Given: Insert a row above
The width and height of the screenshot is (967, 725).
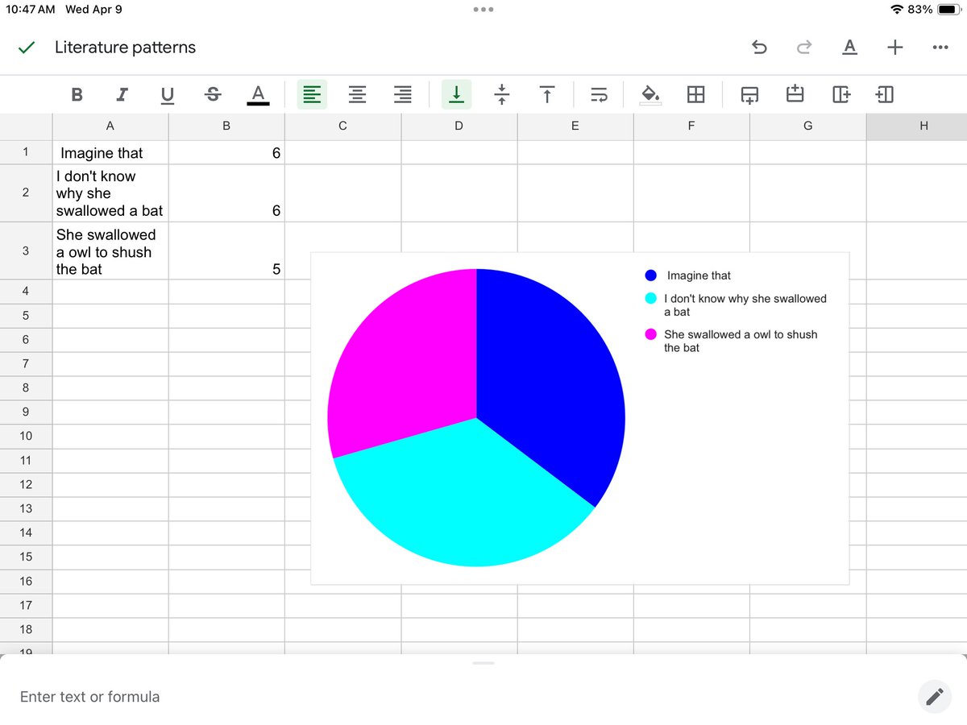Looking at the screenshot, I should tap(795, 94).
